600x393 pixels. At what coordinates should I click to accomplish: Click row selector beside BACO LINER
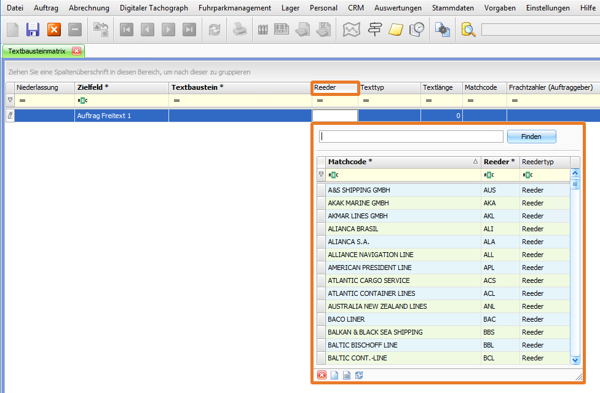pos(321,319)
